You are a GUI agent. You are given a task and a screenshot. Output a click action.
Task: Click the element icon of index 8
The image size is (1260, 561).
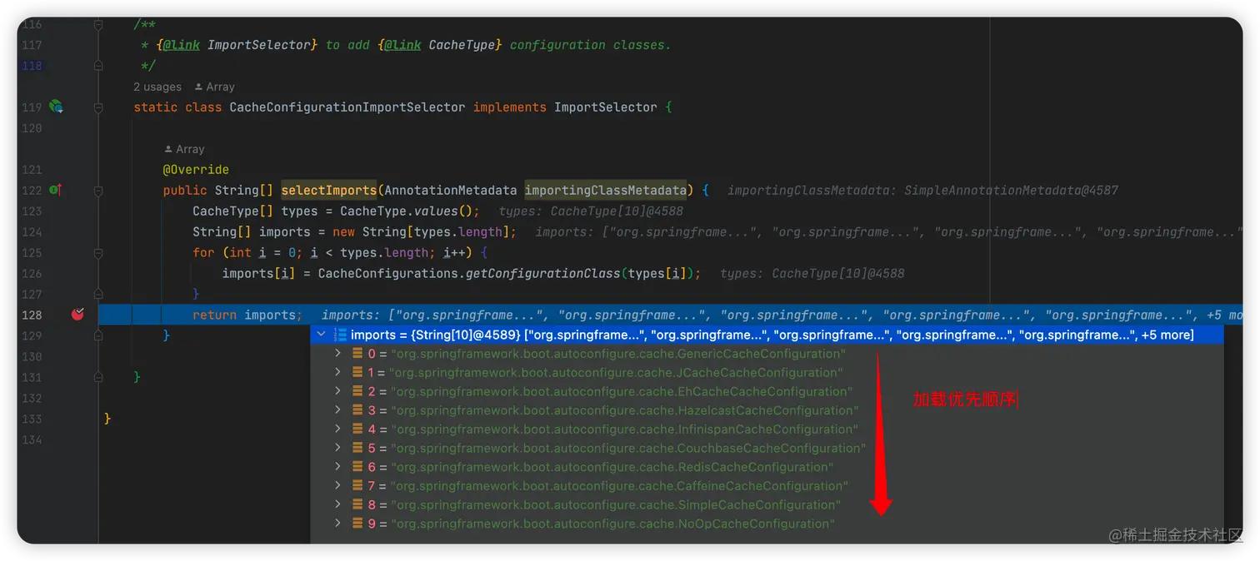pyautogui.click(x=357, y=504)
